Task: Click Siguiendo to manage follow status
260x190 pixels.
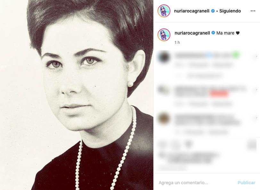Action: click(229, 11)
